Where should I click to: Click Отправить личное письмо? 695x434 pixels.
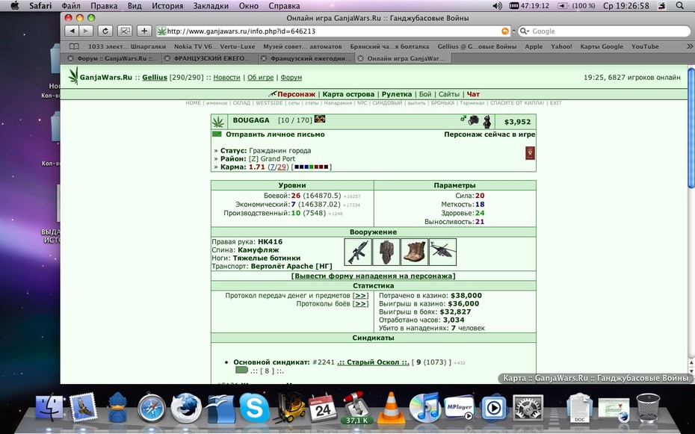[x=275, y=134]
